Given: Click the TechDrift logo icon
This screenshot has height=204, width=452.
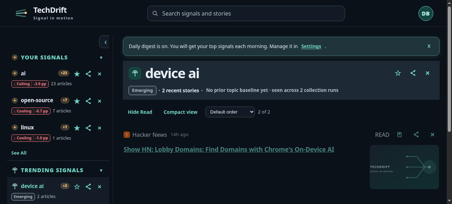Looking at the screenshot, I should tap(21, 13).
